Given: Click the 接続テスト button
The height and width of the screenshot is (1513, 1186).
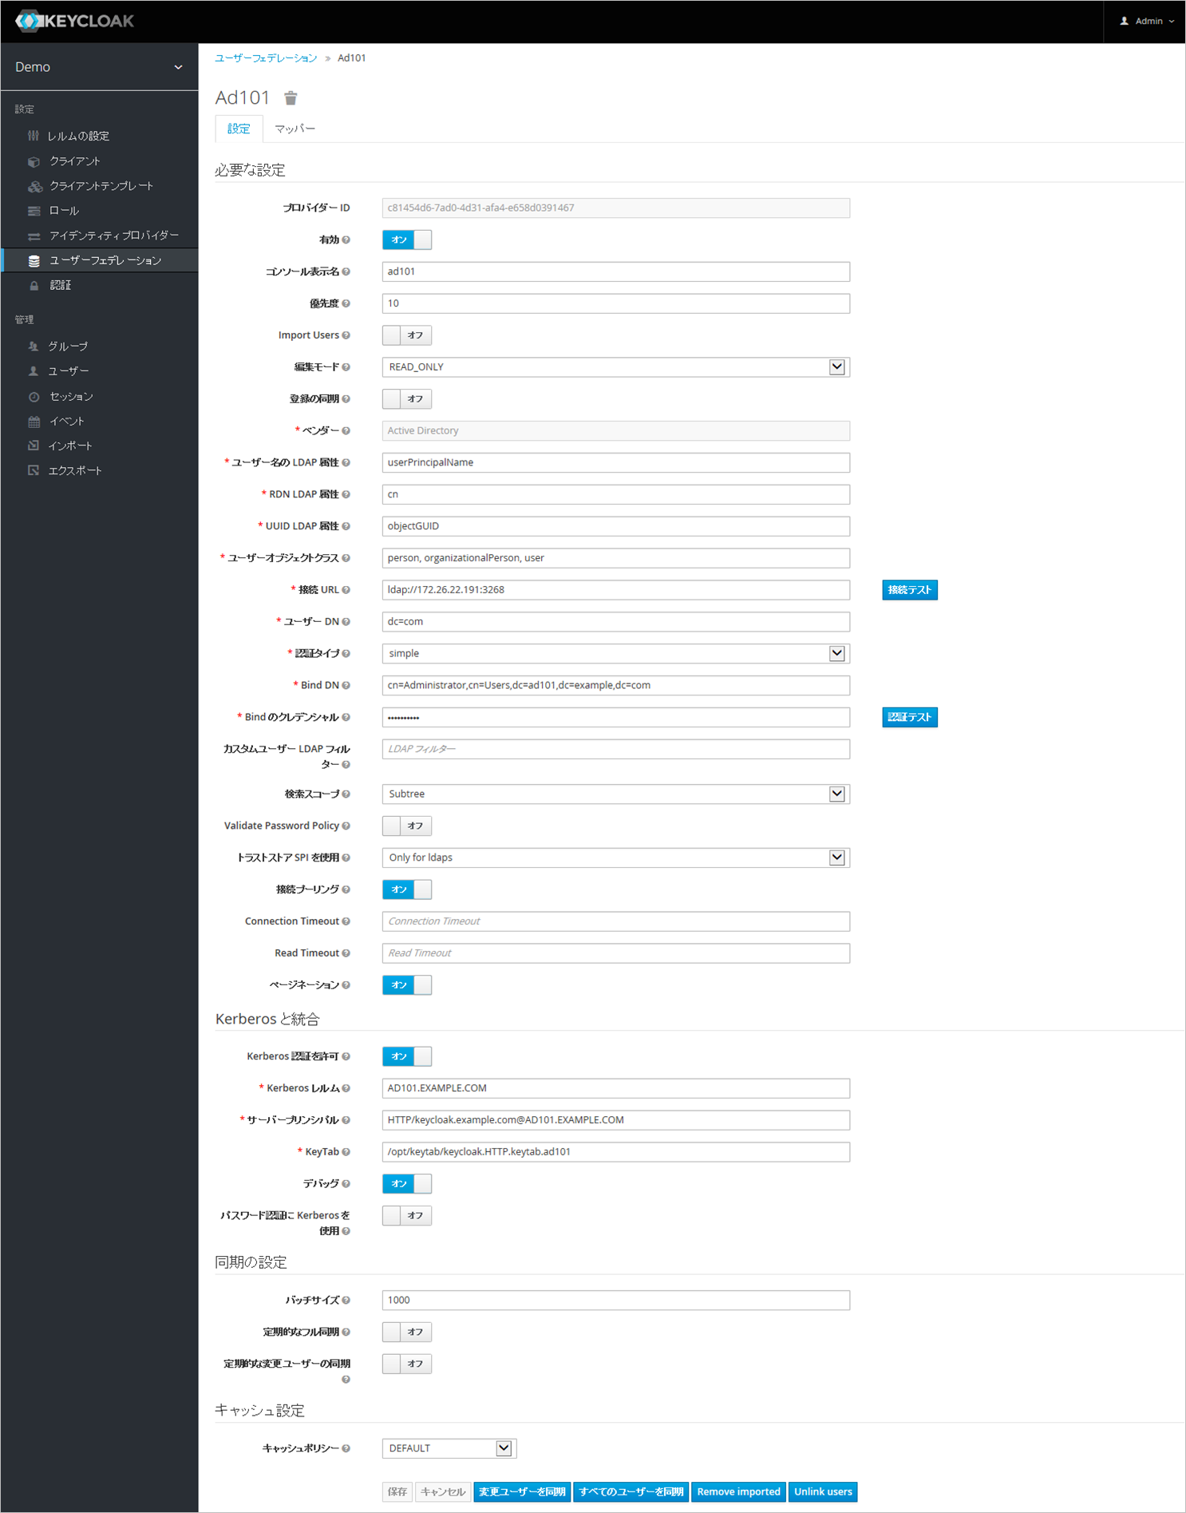Looking at the screenshot, I should [910, 590].
